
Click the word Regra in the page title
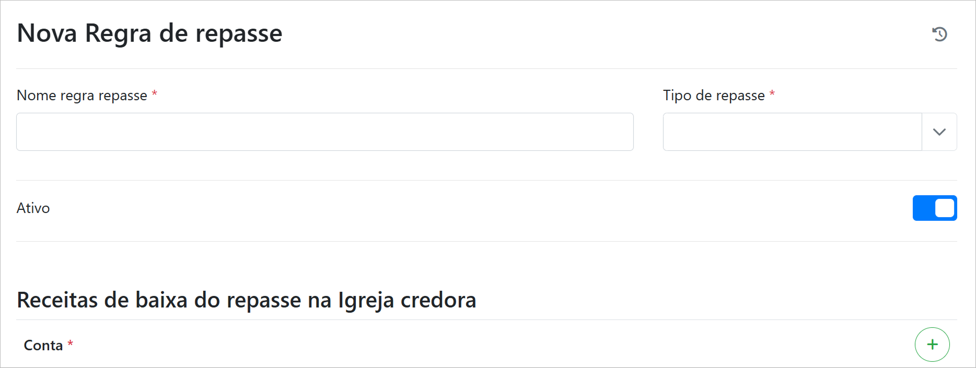118,34
